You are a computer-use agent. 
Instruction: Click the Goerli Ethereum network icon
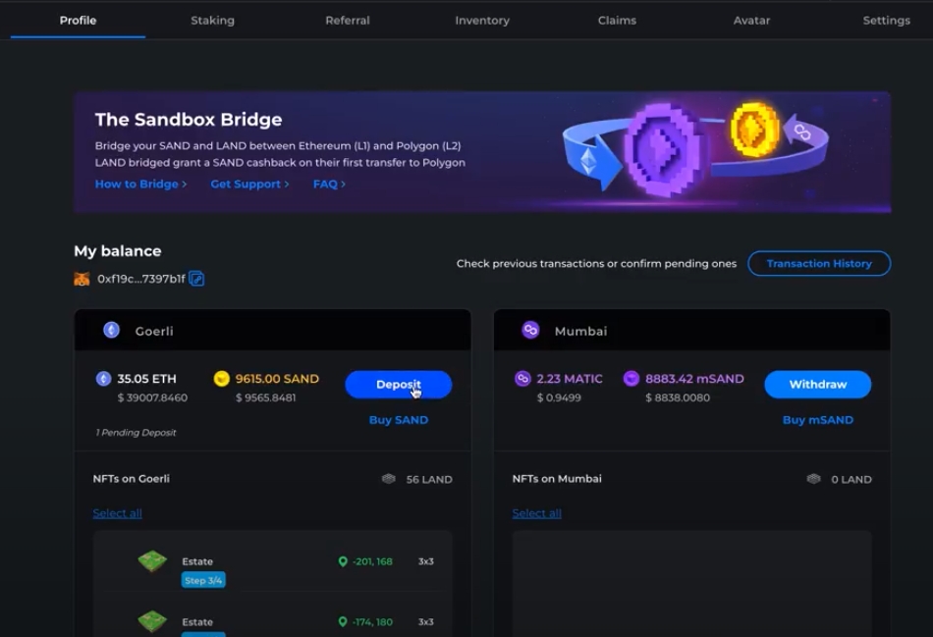(x=111, y=331)
